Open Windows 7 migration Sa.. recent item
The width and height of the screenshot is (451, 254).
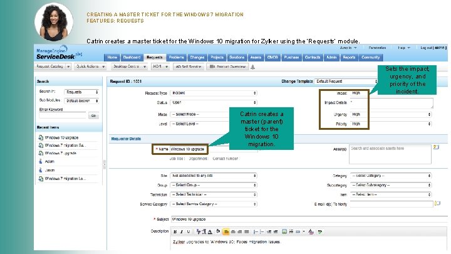pyautogui.click(x=65, y=146)
